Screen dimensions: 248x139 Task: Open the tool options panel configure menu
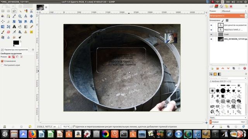(33, 50)
